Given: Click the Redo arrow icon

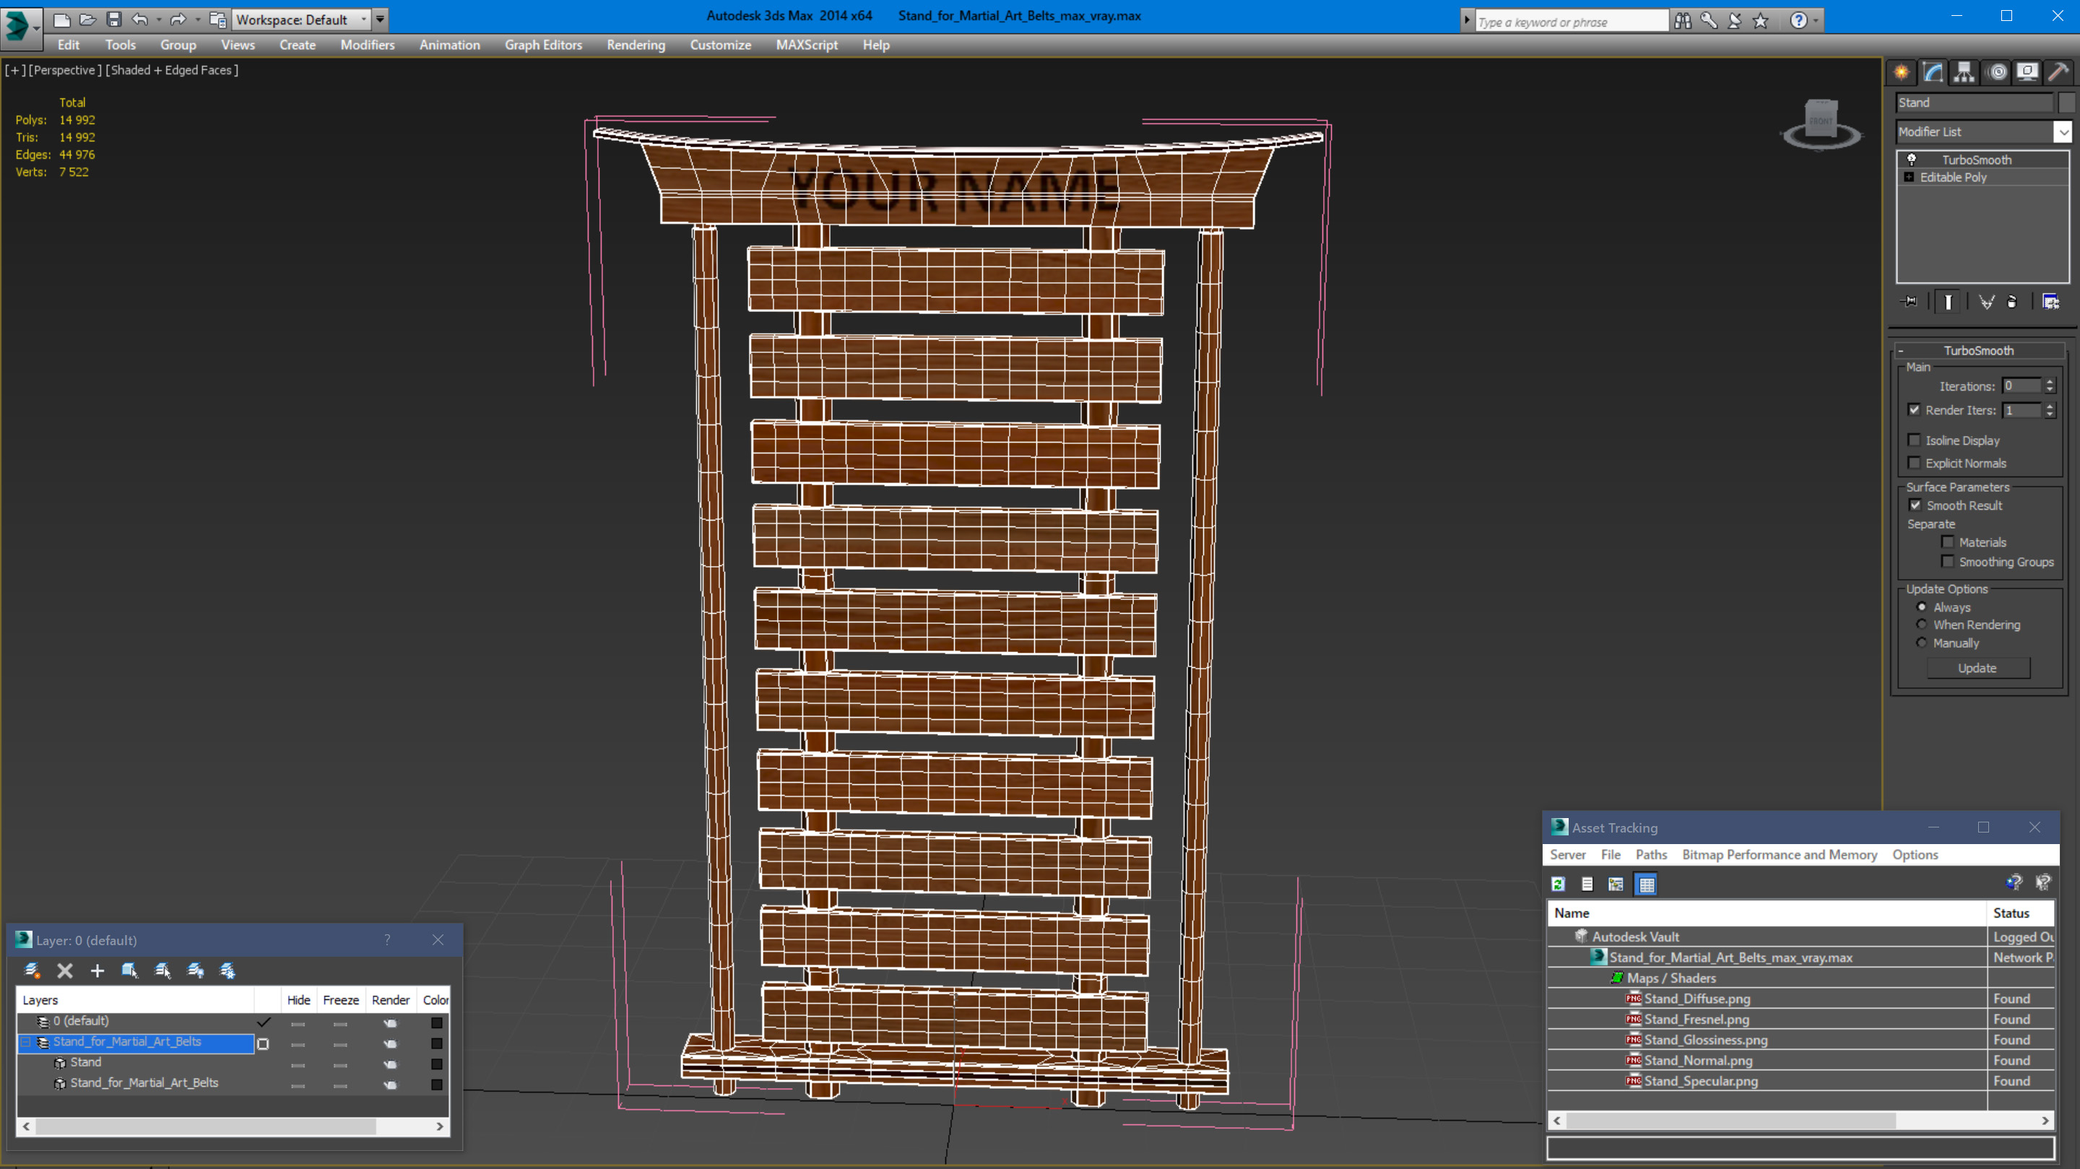Looking at the screenshot, I should point(178,19).
